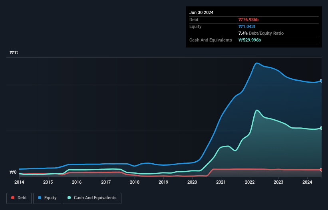
Task: Select the 2014 x-axis label
Action: 19,182
